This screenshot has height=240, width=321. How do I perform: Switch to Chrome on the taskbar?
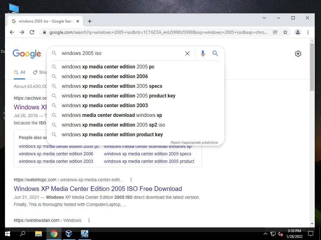(x=54, y=234)
